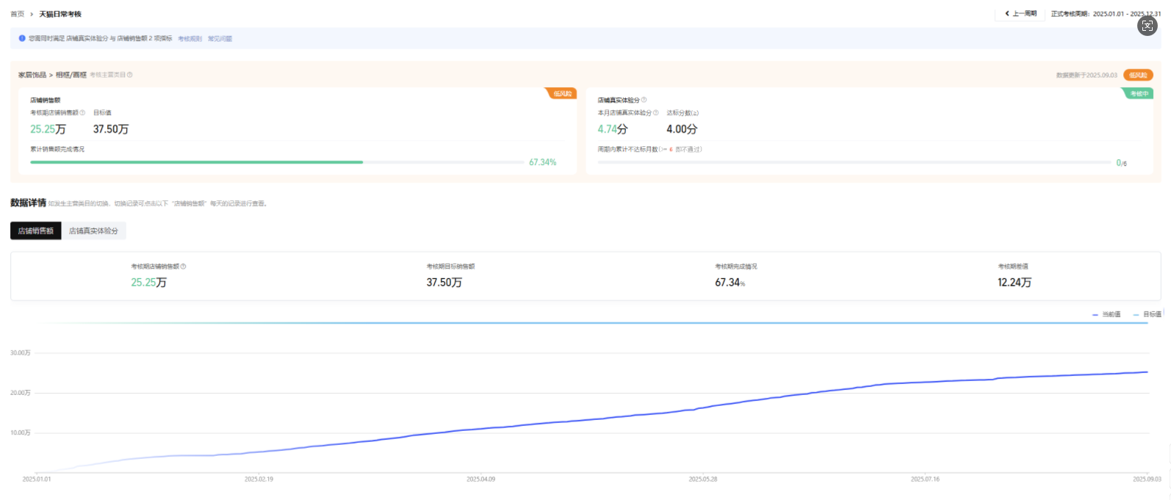Click help icon next to 本月店铺真实体验分

[656, 113]
